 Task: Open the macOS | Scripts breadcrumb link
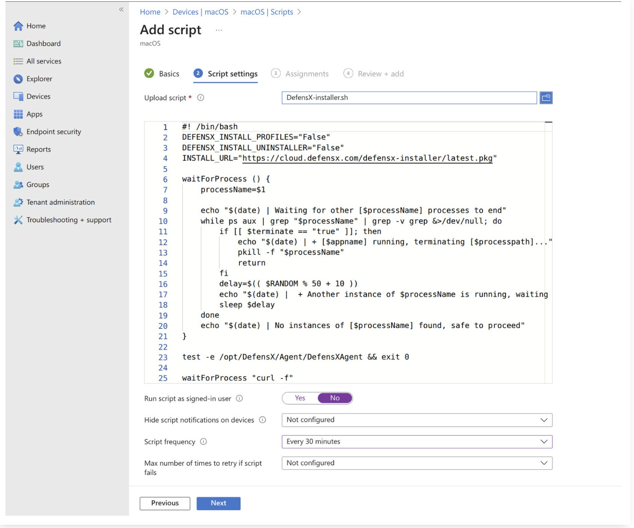pyautogui.click(x=267, y=12)
